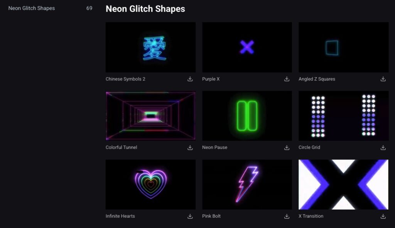Preview the Purple X thumbnail
The width and height of the screenshot is (395, 228).
[247, 47]
